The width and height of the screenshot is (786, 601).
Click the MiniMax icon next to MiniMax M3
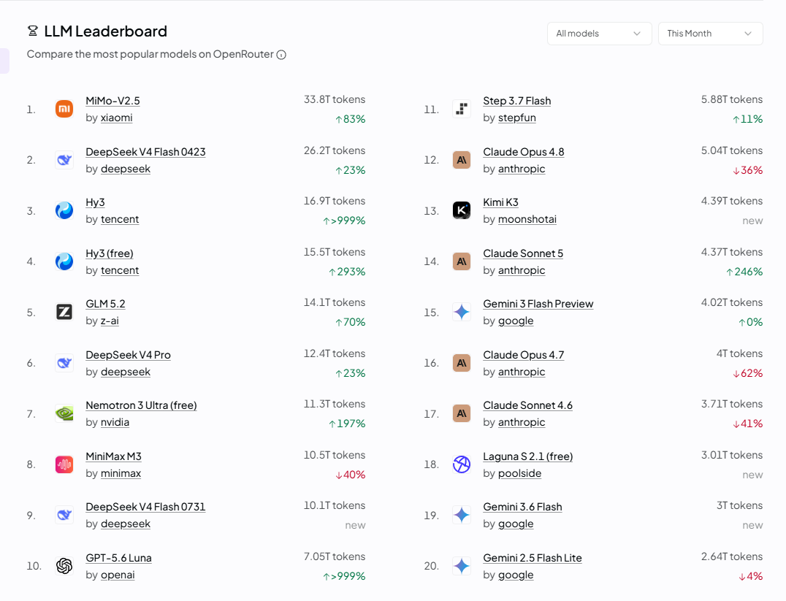[x=64, y=464]
